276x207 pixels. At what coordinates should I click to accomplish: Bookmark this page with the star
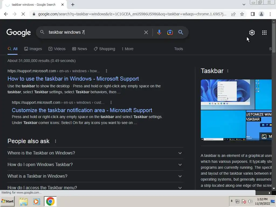tap(242, 14)
